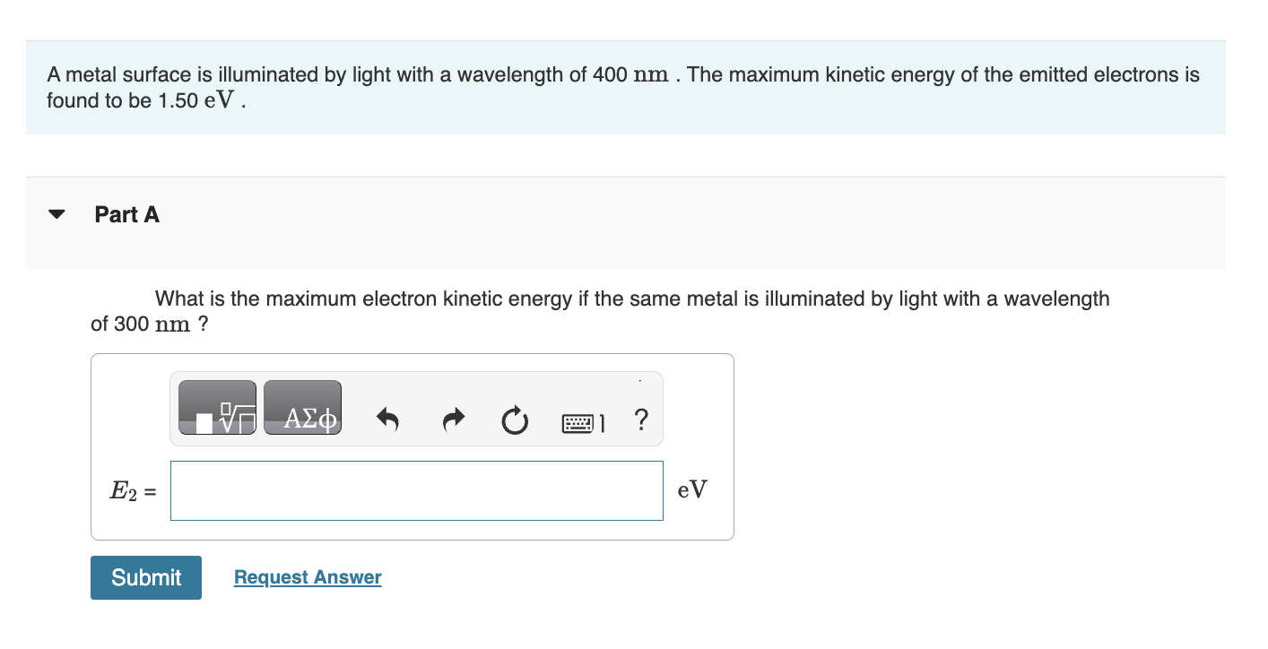Open the equation editor help question mark
The height and width of the screenshot is (649, 1268).
point(641,420)
